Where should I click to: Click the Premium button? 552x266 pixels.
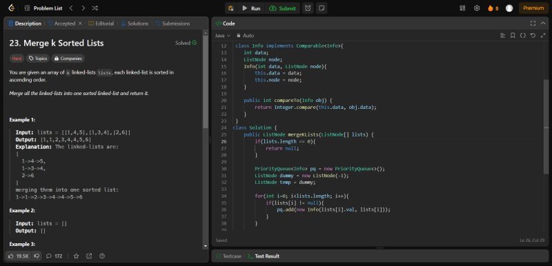click(533, 8)
